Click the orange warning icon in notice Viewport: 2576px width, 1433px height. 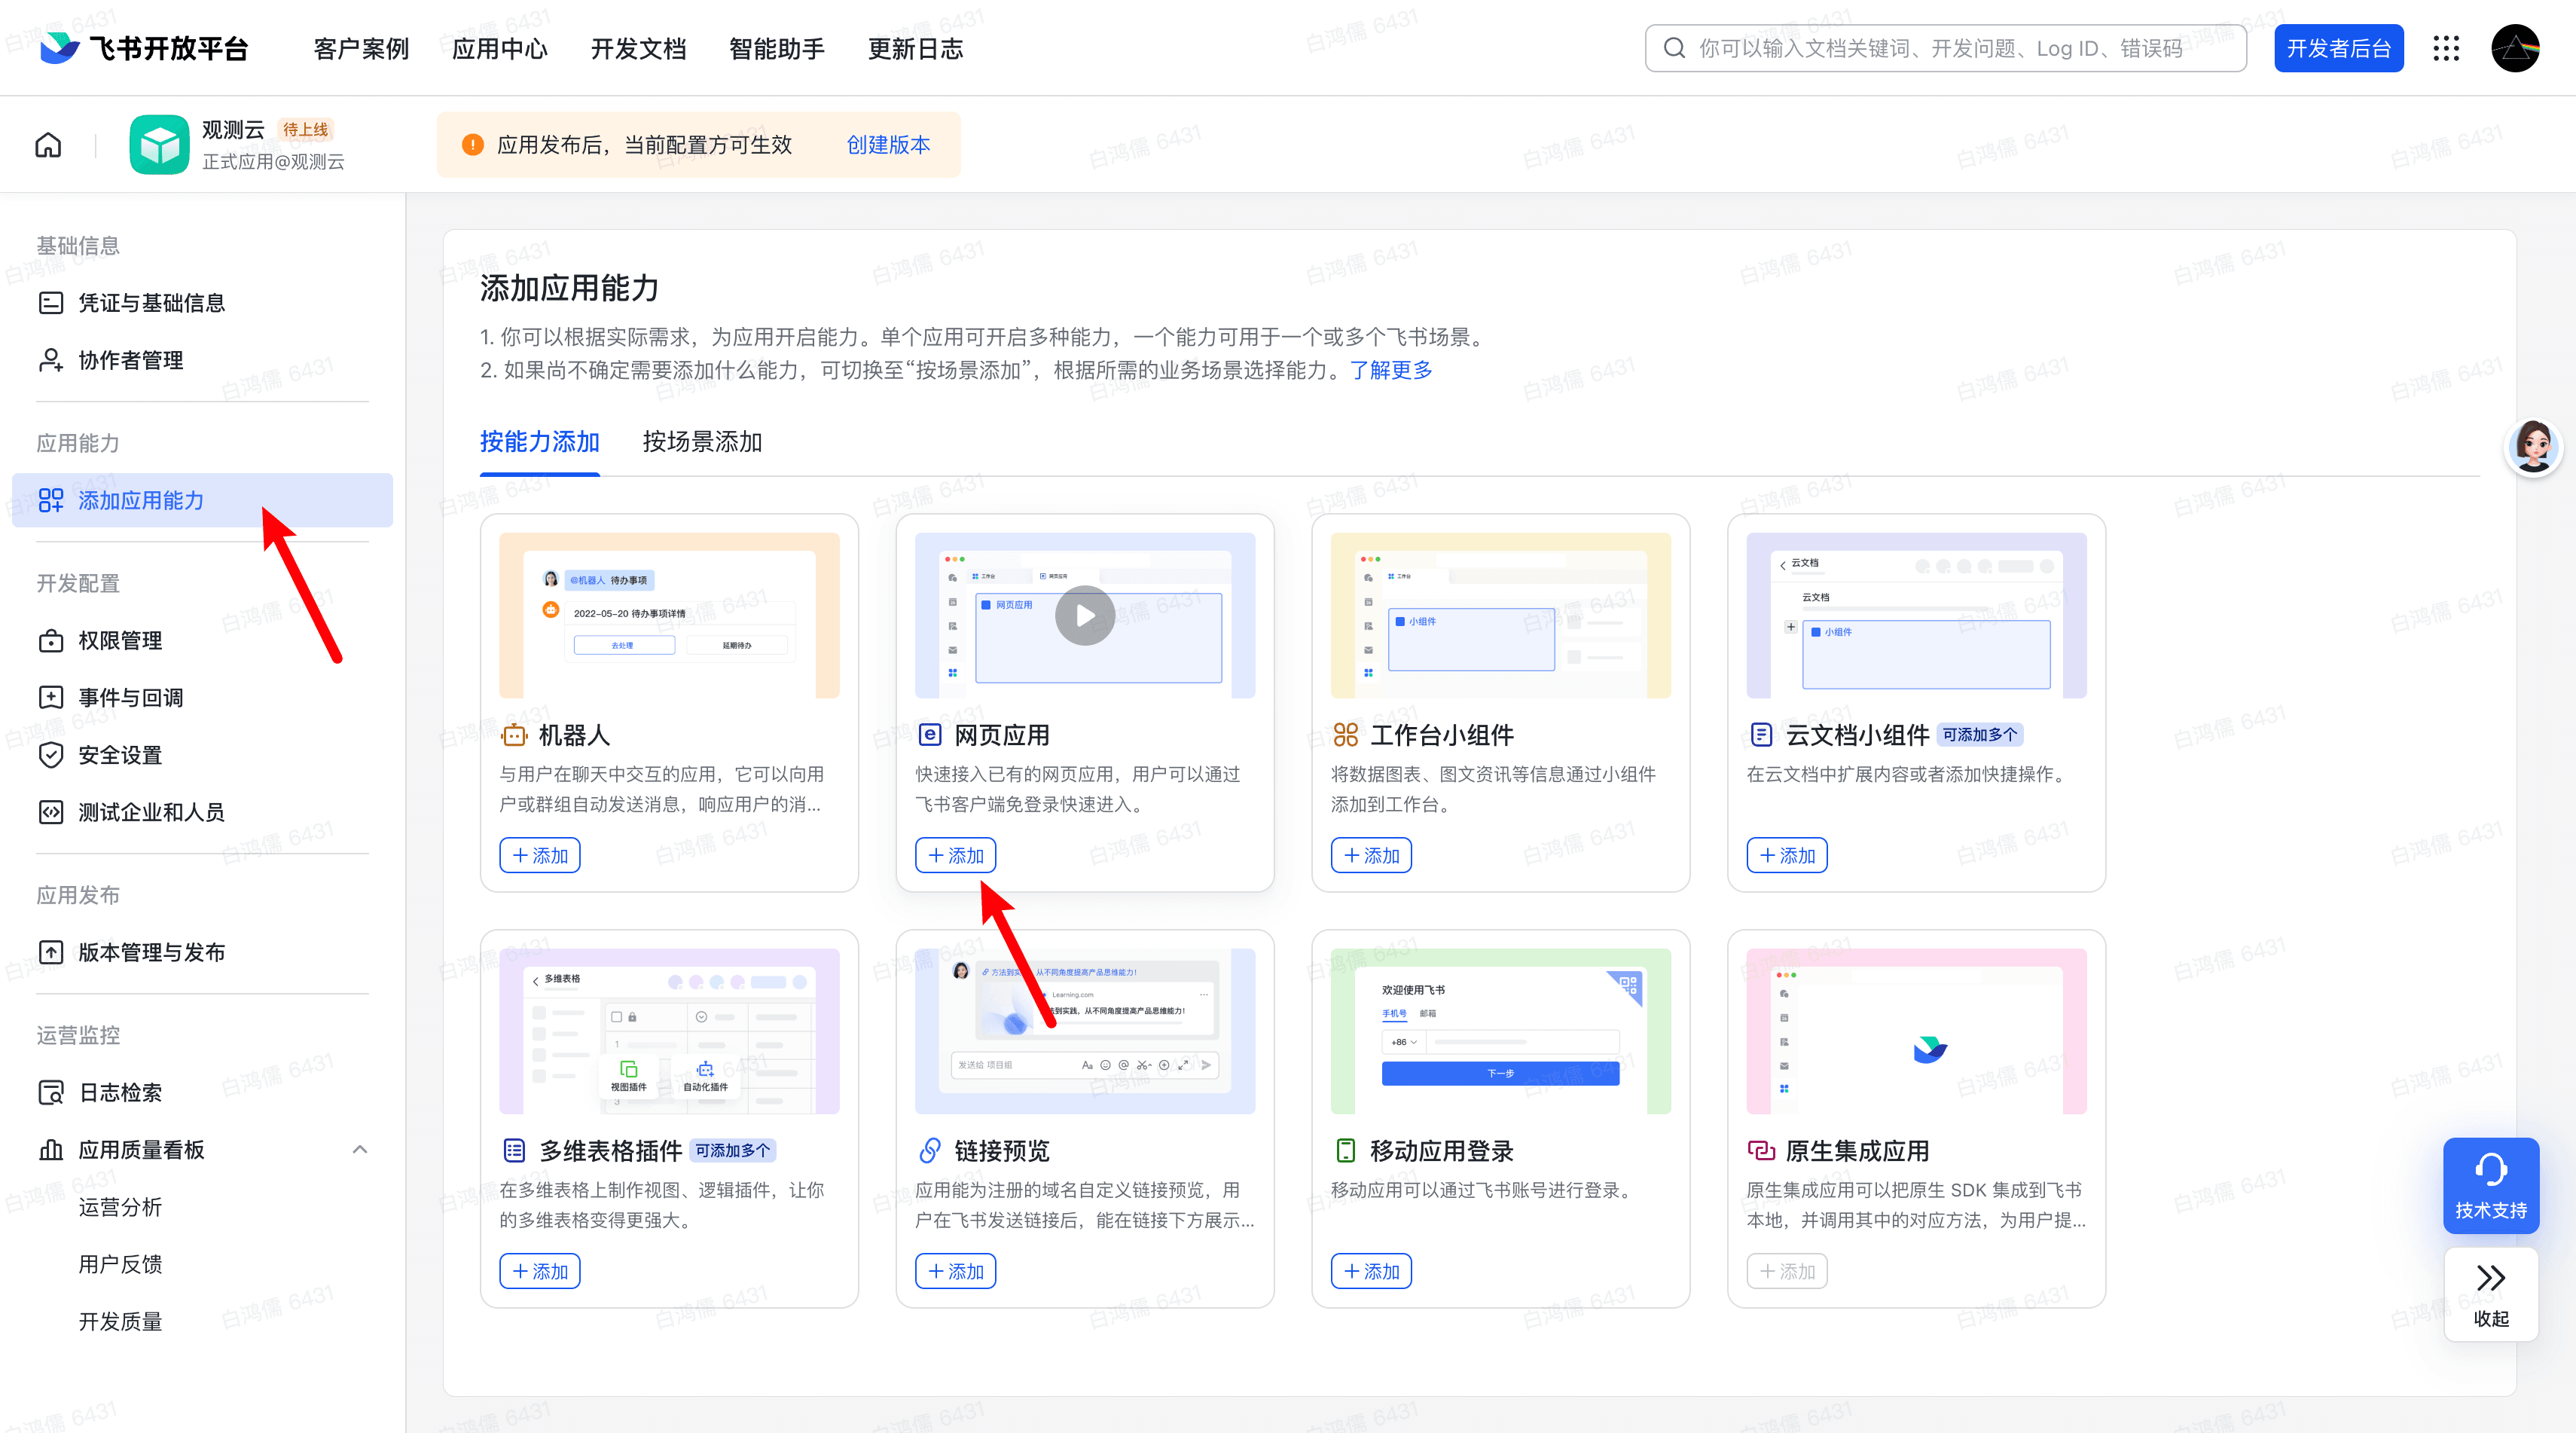(473, 145)
